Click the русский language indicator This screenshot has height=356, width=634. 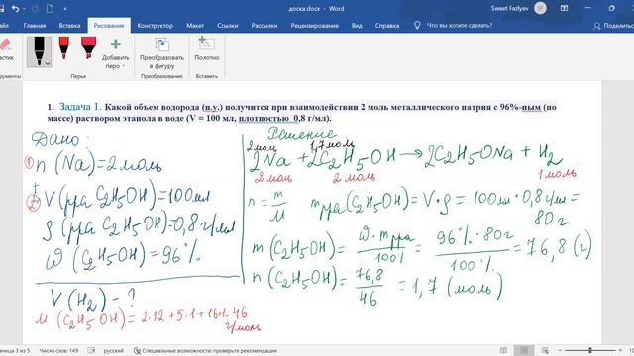point(113,351)
